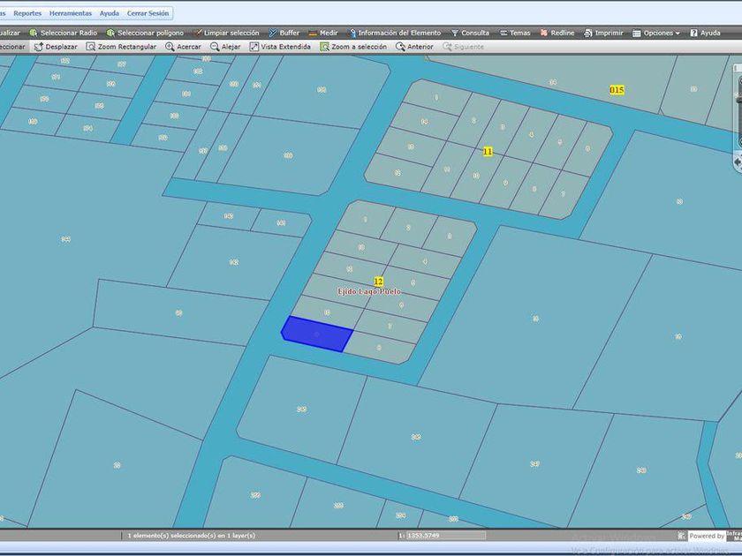The image size is (742, 556).
Task: Select the Zoom Rectangular tool
Action: [x=122, y=47]
